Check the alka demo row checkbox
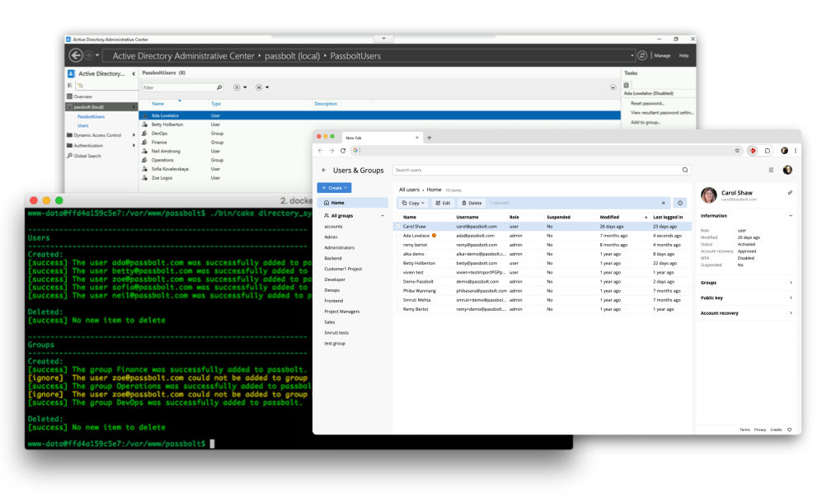Image resolution: width=836 pixels, height=502 pixels. coord(397,254)
